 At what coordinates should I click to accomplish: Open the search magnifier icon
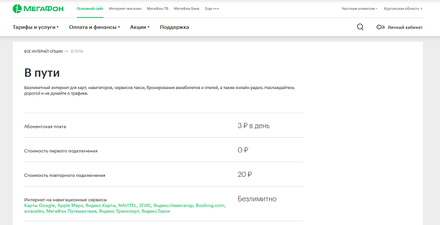click(x=360, y=27)
